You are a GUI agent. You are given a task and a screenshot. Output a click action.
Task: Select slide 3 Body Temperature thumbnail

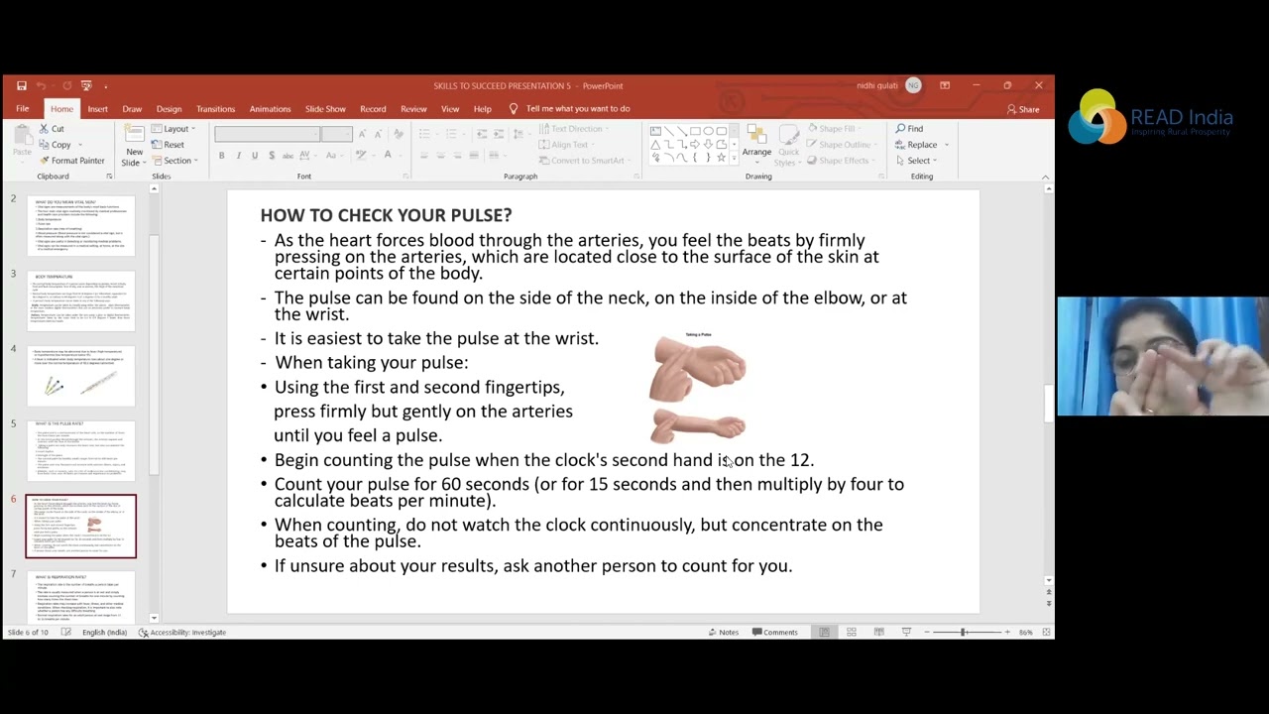pyautogui.click(x=81, y=300)
